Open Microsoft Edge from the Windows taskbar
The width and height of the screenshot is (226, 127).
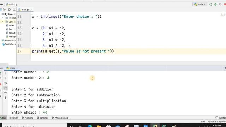coord(90,126)
